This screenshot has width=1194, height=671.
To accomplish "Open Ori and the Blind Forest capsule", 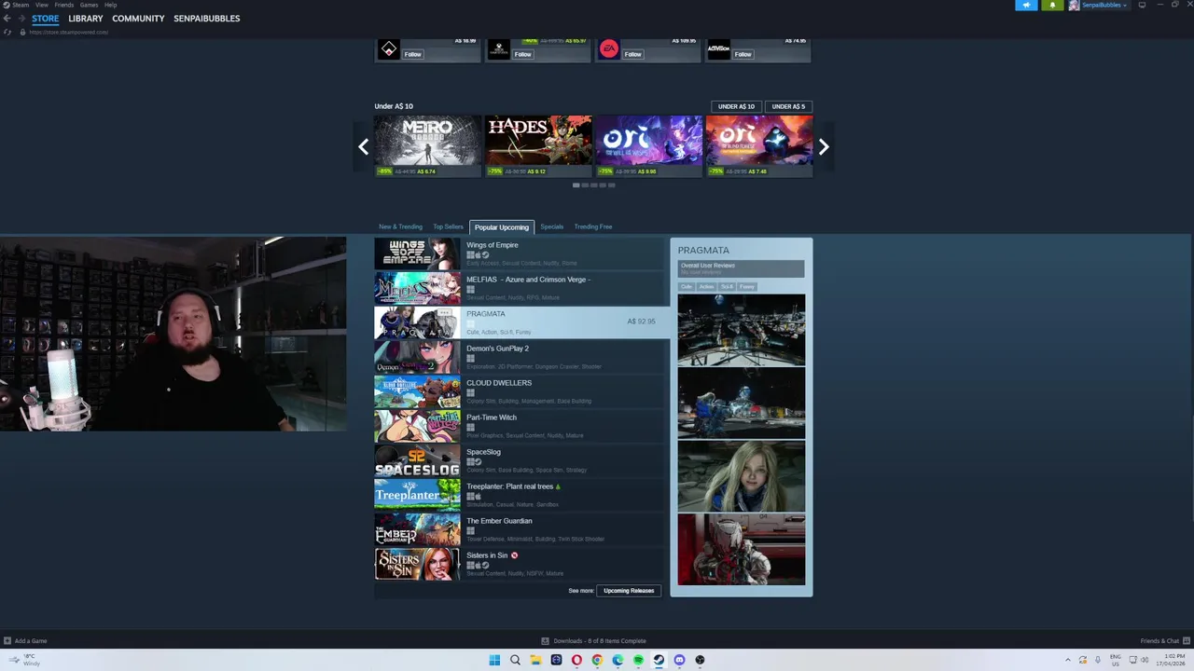I will pyautogui.click(x=758, y=145).
